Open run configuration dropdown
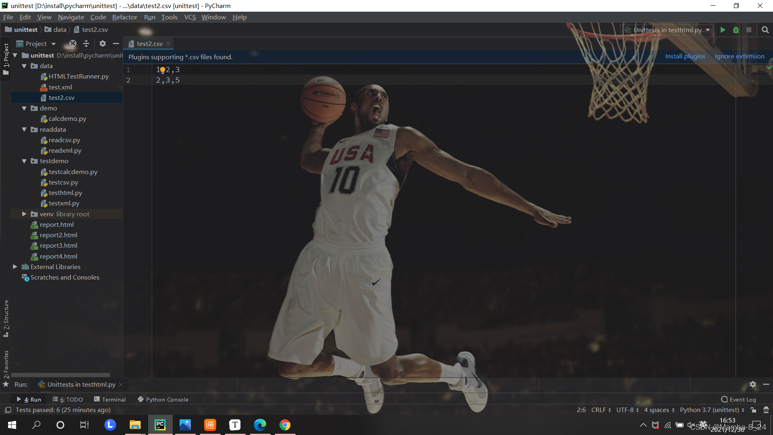The width and height of the screenshot is (773, 435). point(668,30)
